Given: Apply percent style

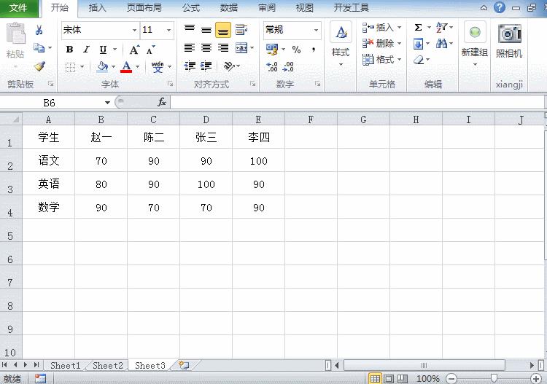Looking at the screenshot, I should pos(296,50).
